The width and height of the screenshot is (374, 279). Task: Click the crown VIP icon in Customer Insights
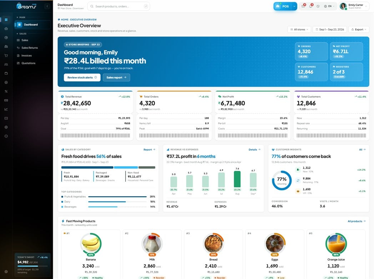[x=298, y=191]
